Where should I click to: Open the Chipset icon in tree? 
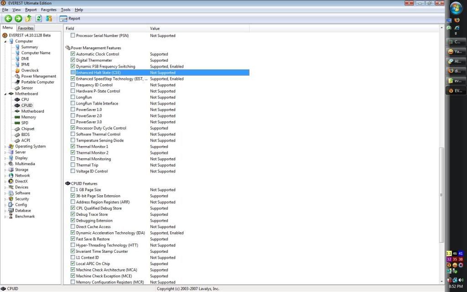pos(17,129)
